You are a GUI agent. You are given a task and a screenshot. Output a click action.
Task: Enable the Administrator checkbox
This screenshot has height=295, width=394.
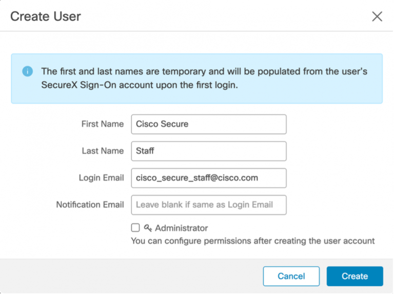[135, 228]
